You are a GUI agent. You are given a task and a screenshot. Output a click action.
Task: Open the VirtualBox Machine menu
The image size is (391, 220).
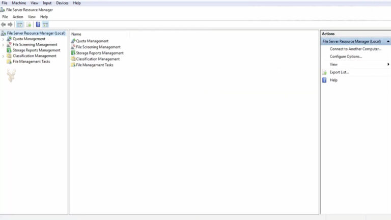click(19, 3)
